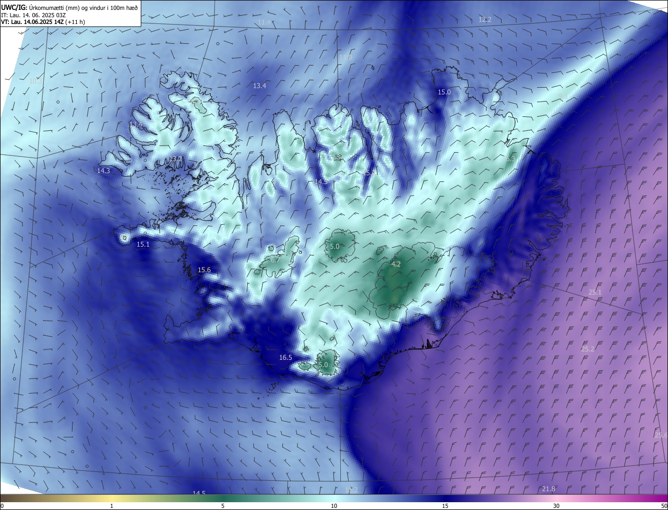Click the 15.6 value label
The height and width of the screenshot is (510, 668).
pos(204,270)
